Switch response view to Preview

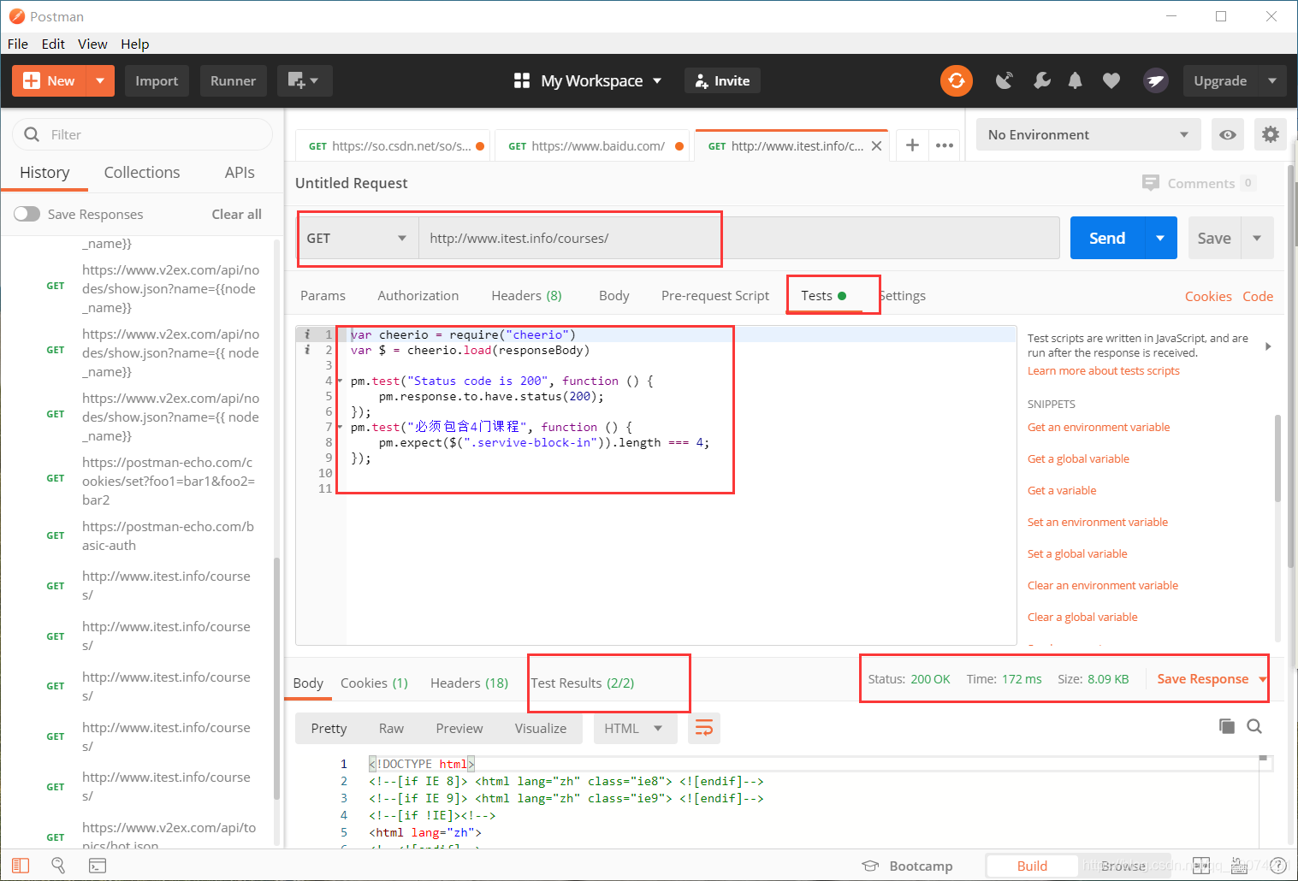(459, 728)
